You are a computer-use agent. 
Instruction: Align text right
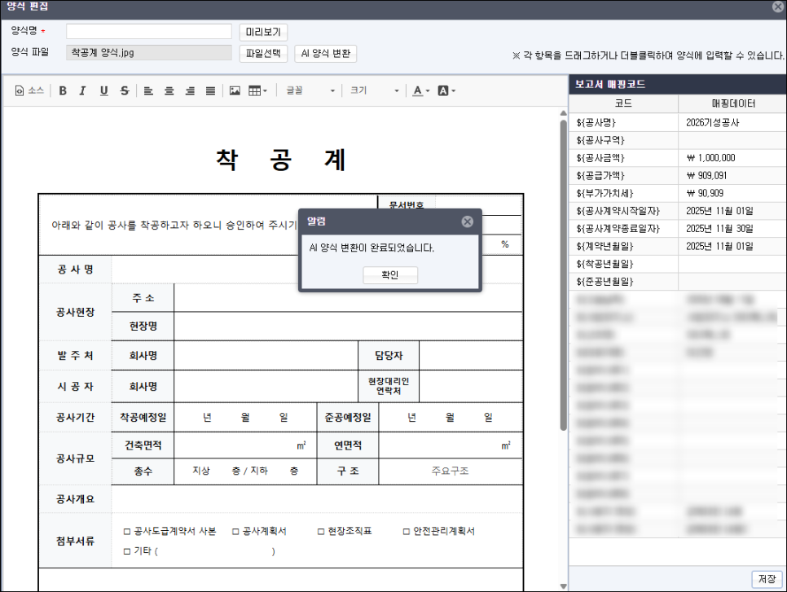190,91
